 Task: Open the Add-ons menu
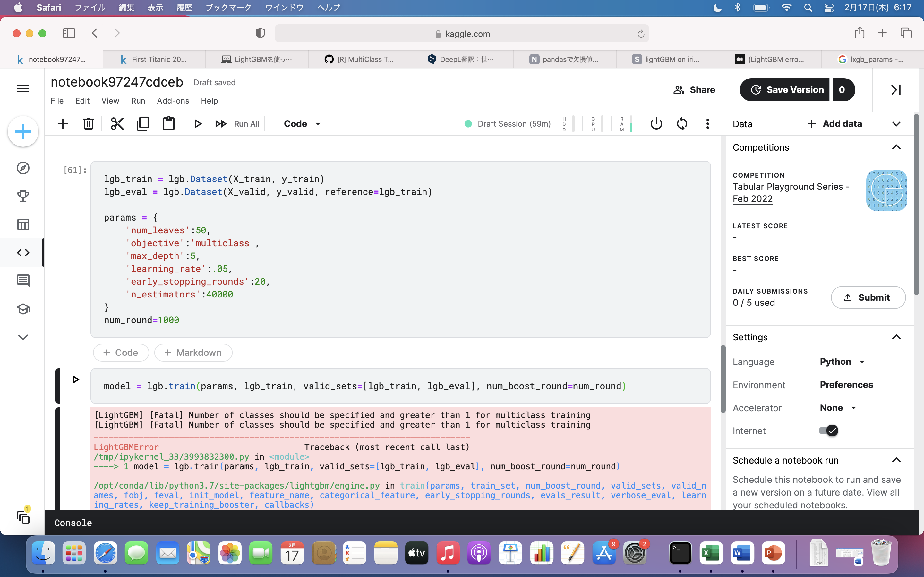(173, 101)
